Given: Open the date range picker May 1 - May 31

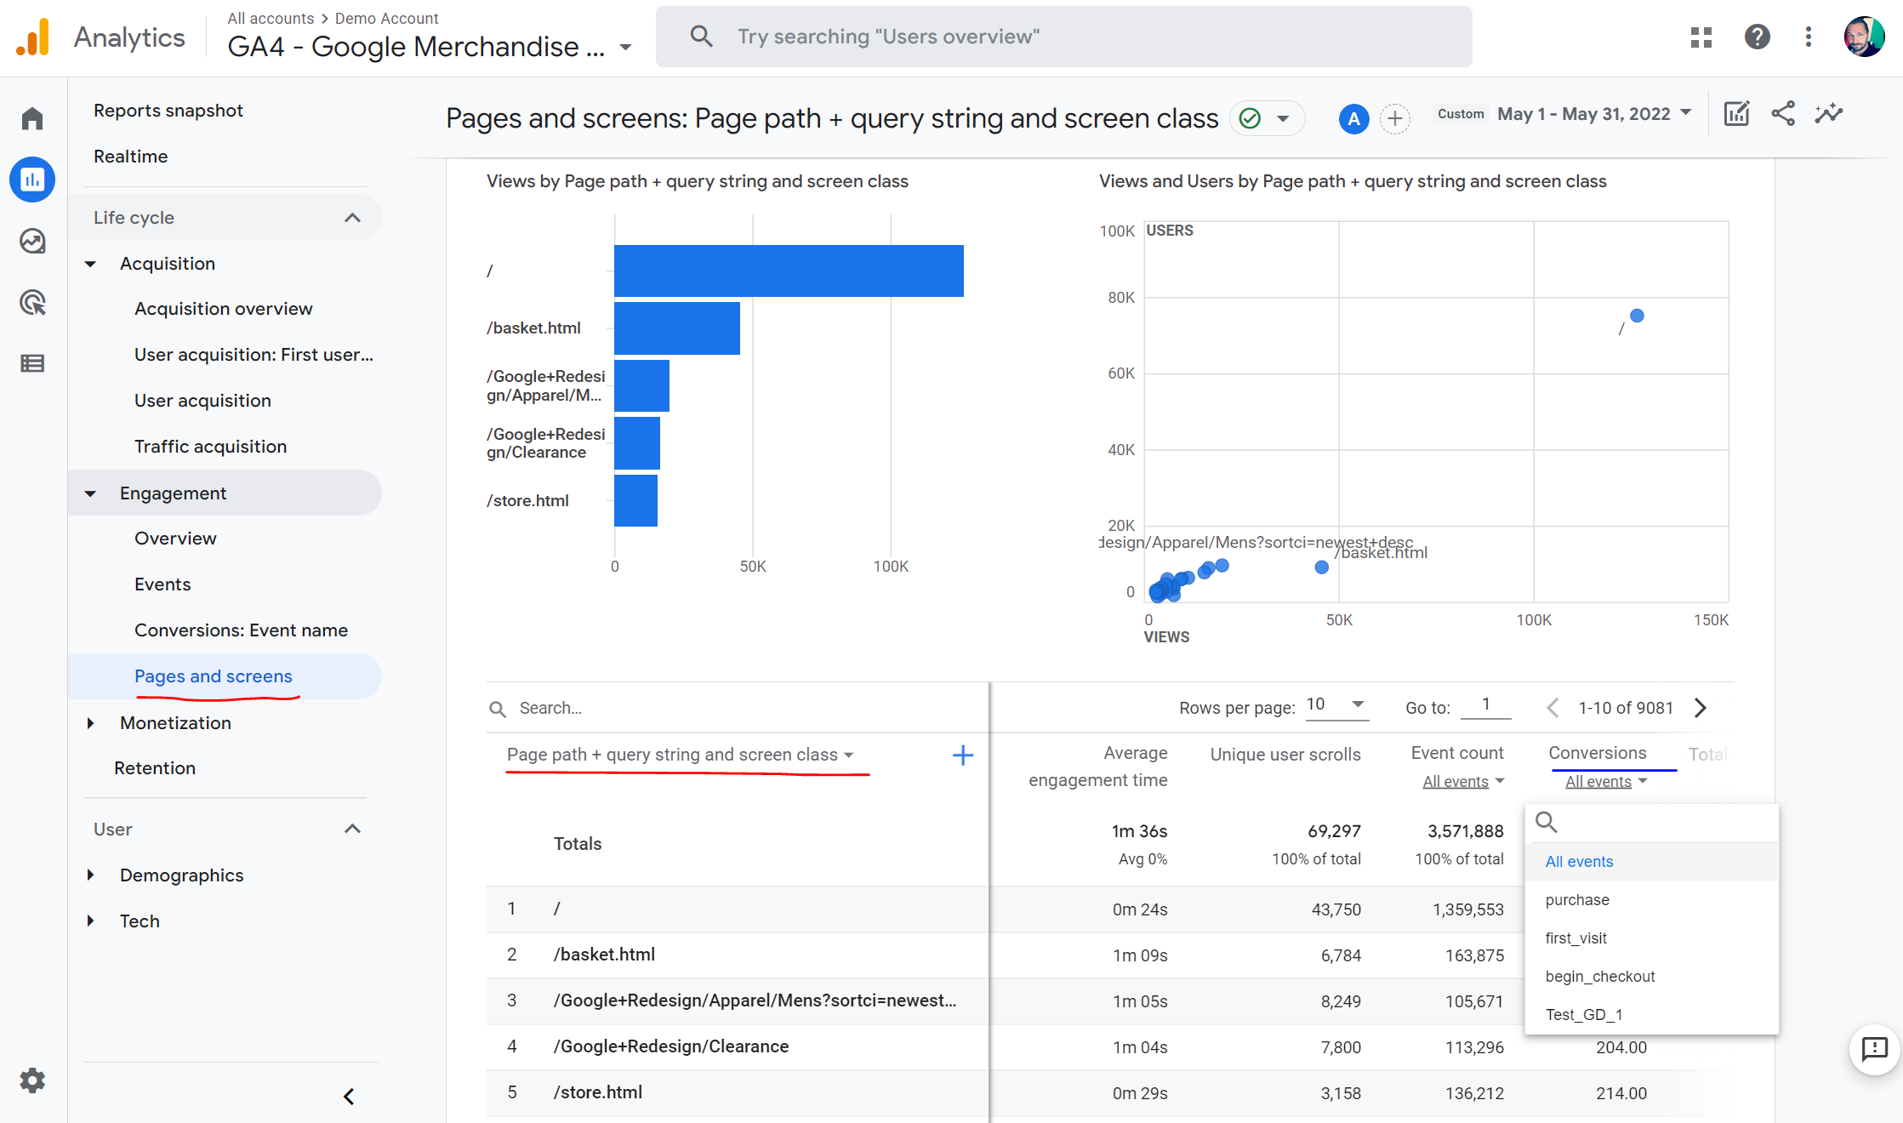Looking at the screenshot, I should coord(1594,114).
